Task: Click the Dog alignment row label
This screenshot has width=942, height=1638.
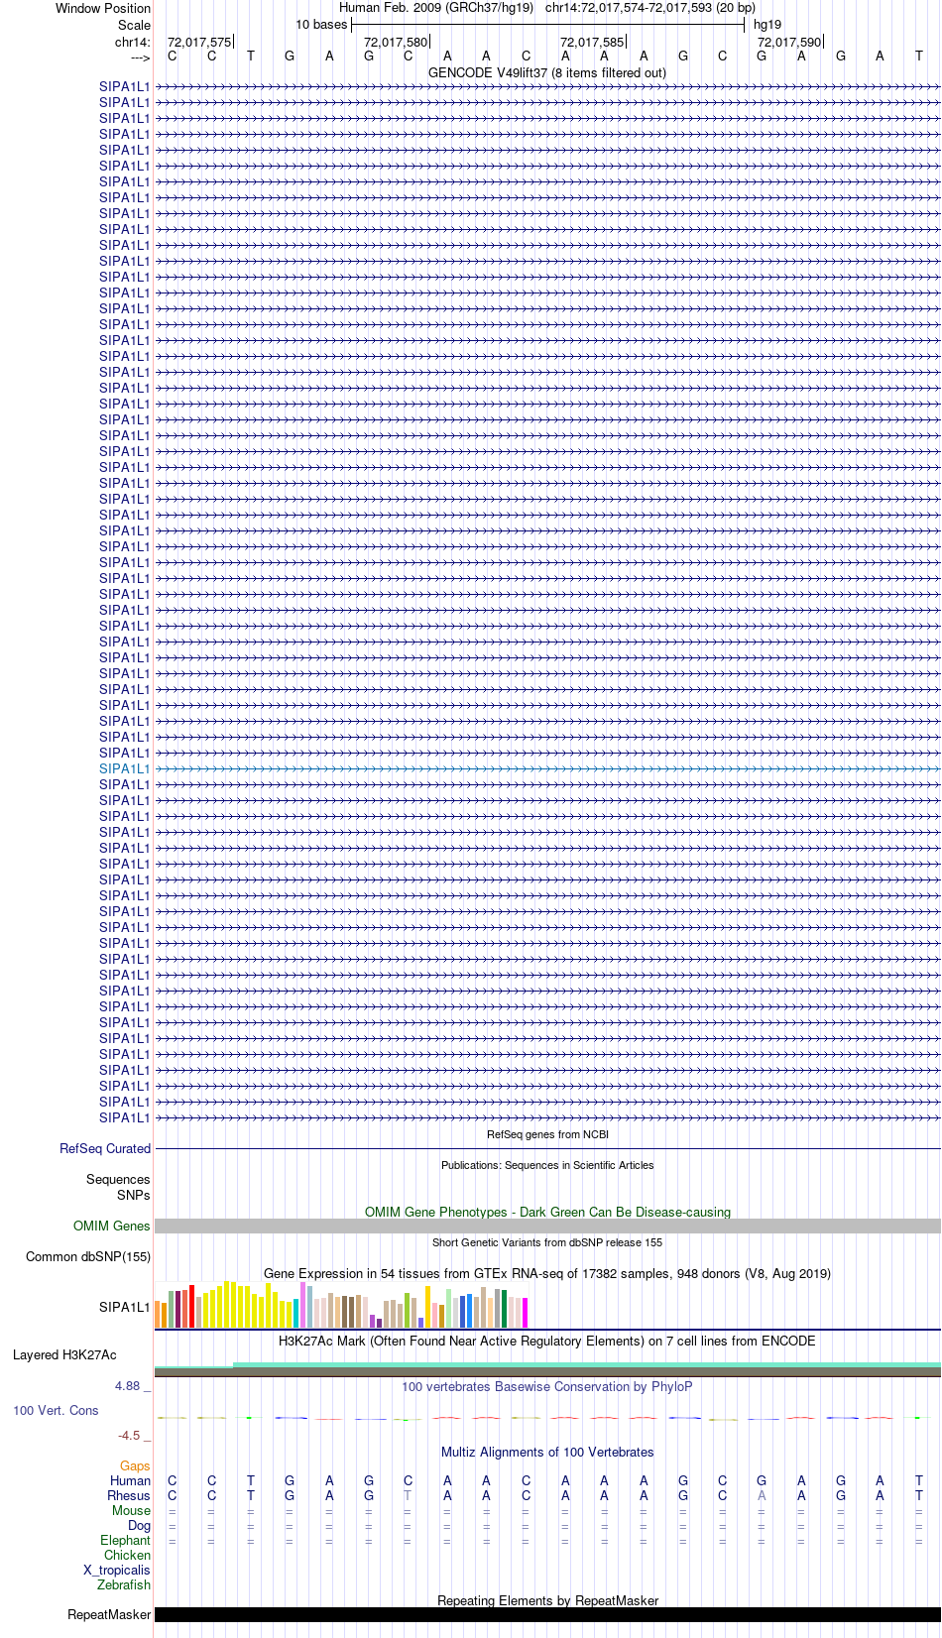Action: pyautogui.click(x=139, y=1525)
